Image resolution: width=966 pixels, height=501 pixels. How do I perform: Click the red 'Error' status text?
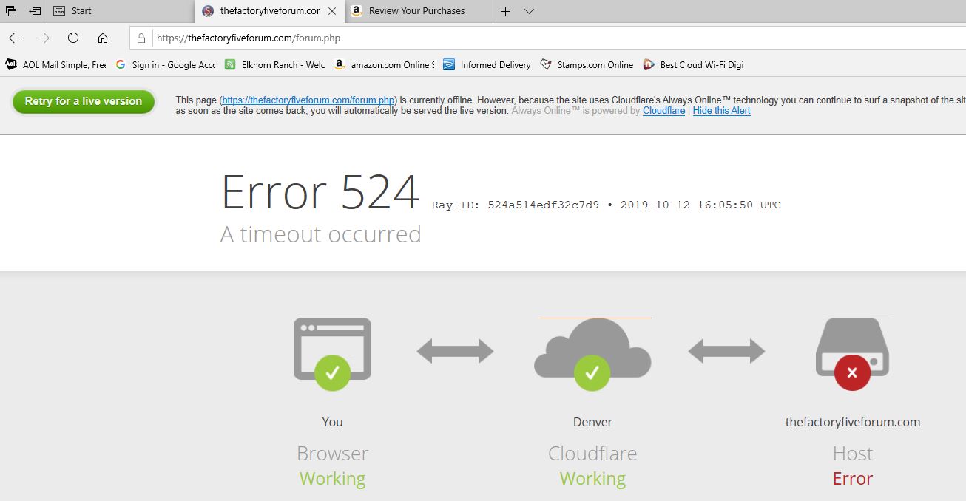coord(853,479)
